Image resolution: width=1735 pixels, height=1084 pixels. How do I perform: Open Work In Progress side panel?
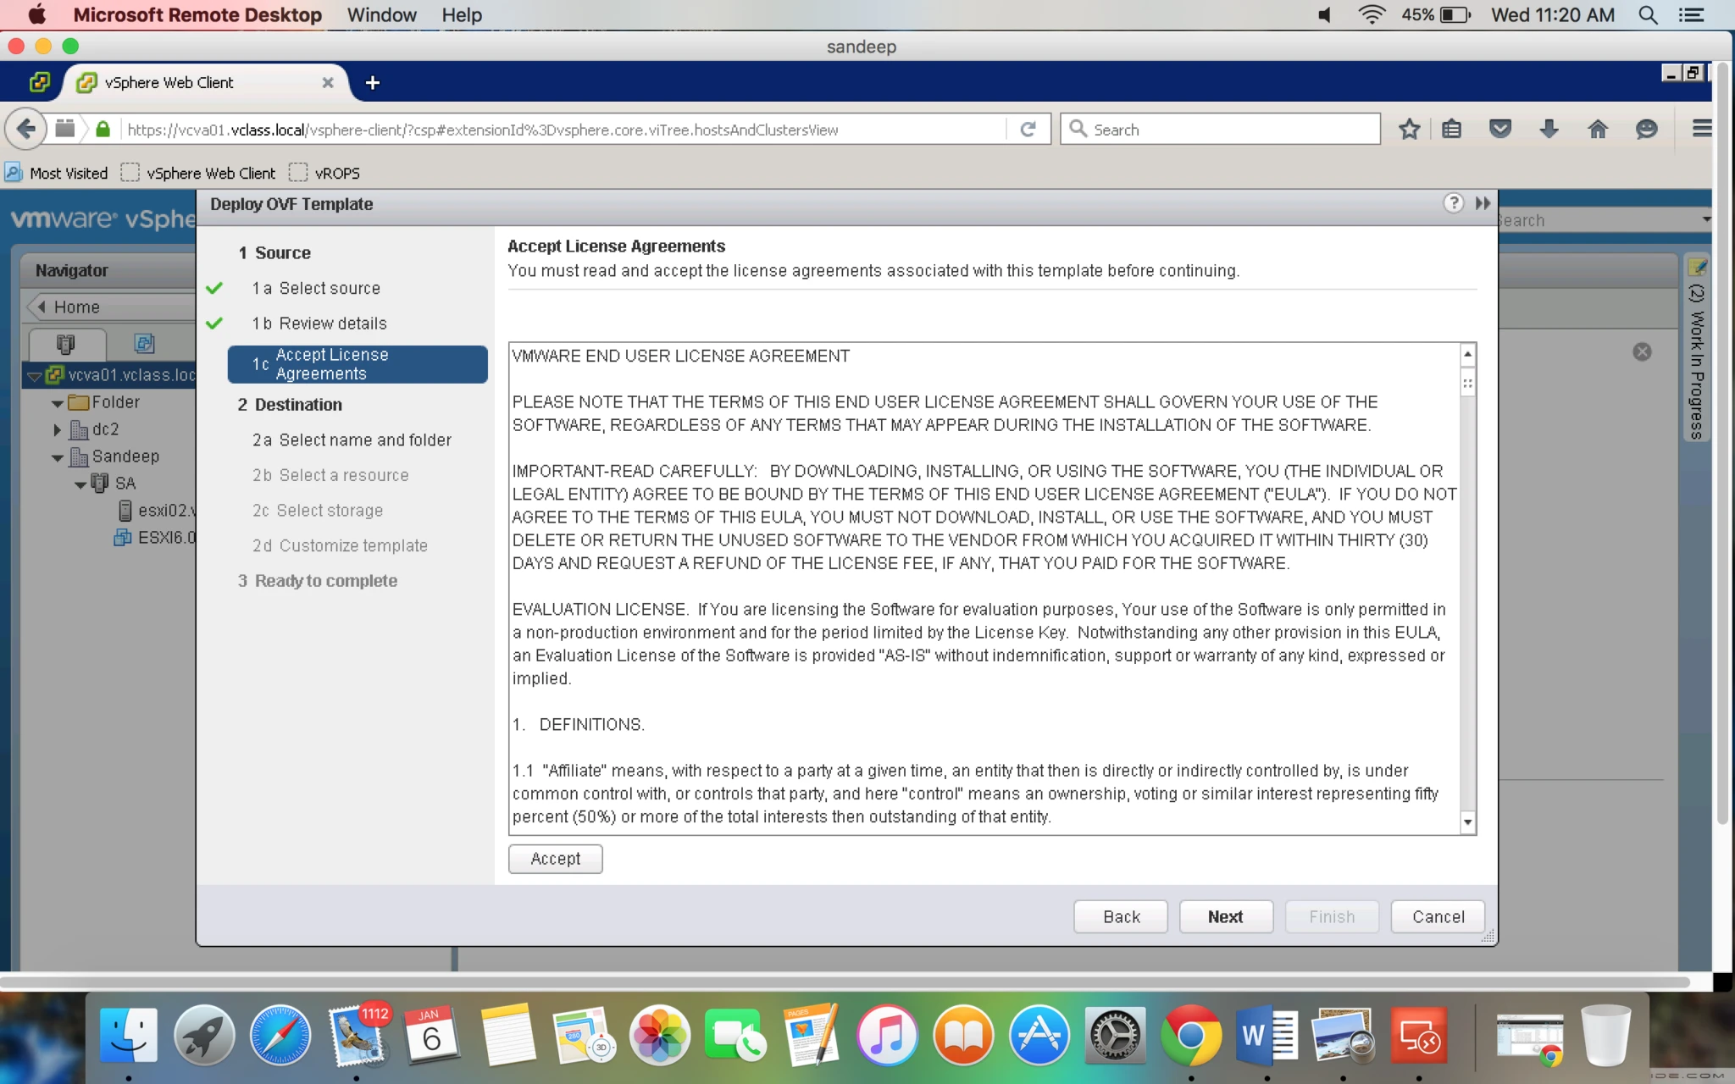(1696, 347)
